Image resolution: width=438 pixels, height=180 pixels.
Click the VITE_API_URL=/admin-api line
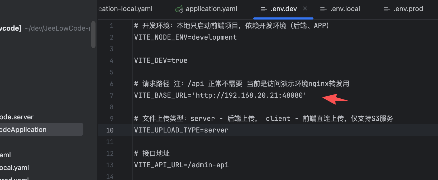[x=181, y=165]
